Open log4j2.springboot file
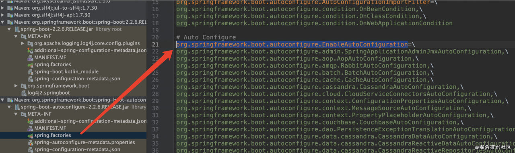The width and height of the screenshot is (515, 153). pos(49,93)
